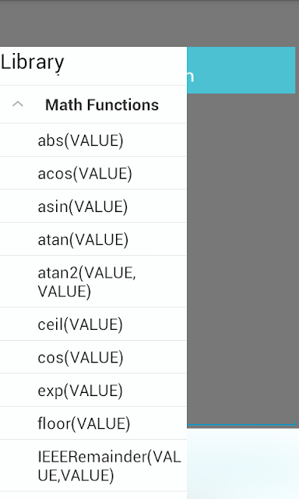Pick floor(VALUE) in the library
The image size is (299, 499).
pyautogui.click(x=93, y=423)
